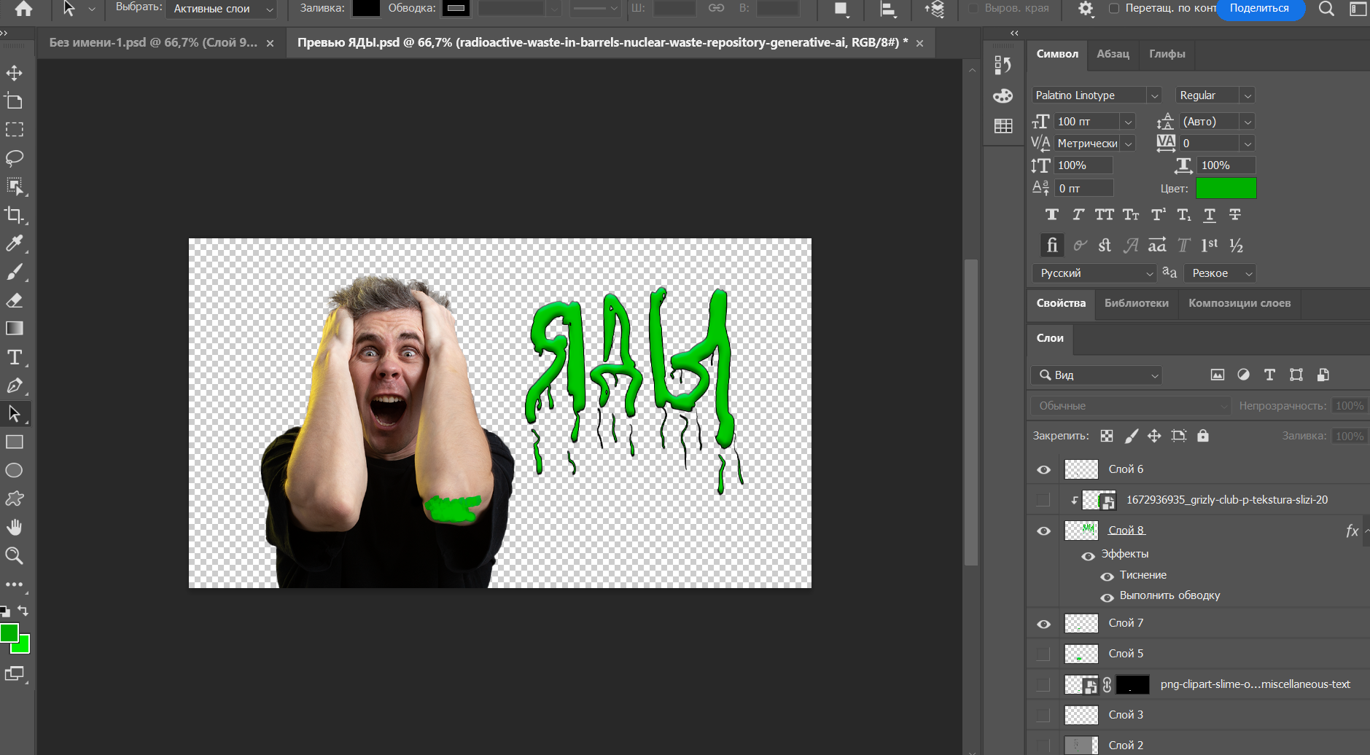Select the Lasso tool
1370x755 pixels.
point(14,158)
